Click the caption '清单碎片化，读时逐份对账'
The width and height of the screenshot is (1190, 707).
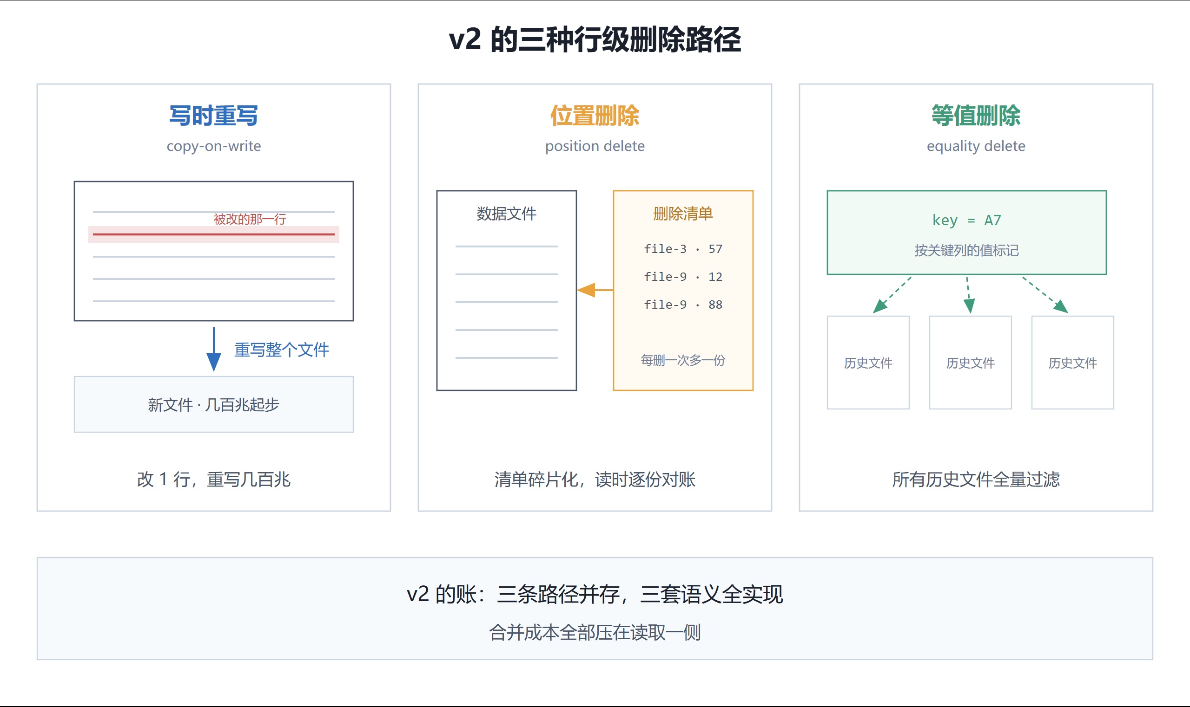(x=595, y=479)
